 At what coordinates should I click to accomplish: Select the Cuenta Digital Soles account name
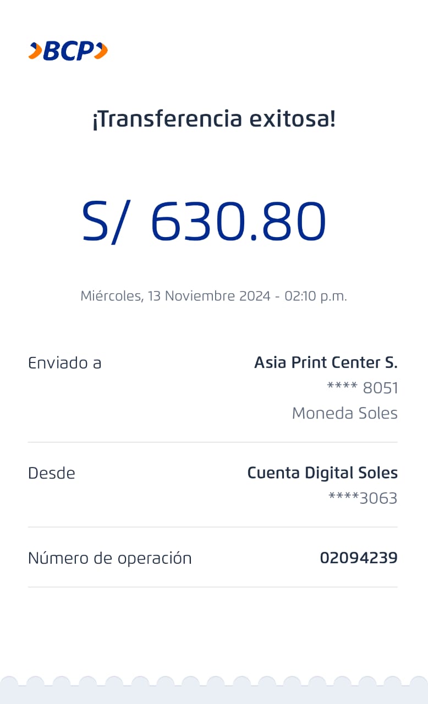pos(322,473)
